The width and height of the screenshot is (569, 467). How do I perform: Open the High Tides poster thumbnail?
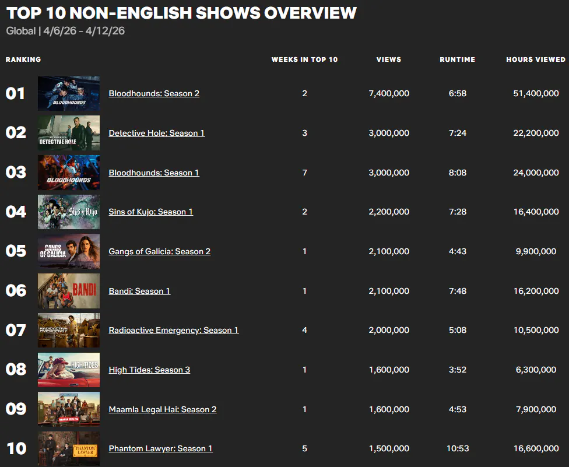click(x=69, y=370)
